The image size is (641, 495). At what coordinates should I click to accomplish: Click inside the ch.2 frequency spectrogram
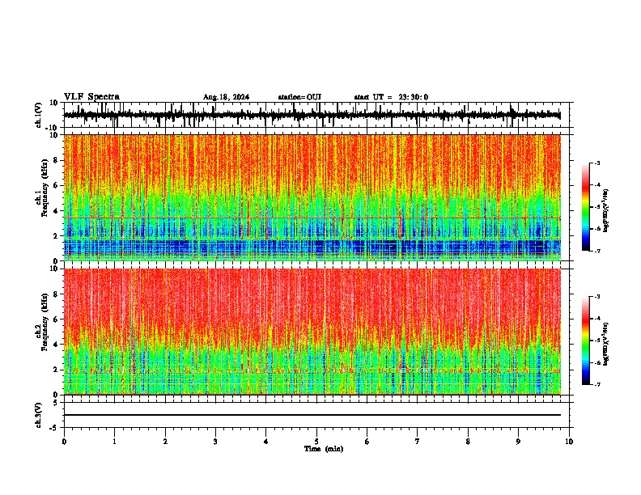click(x=312, y=332)
